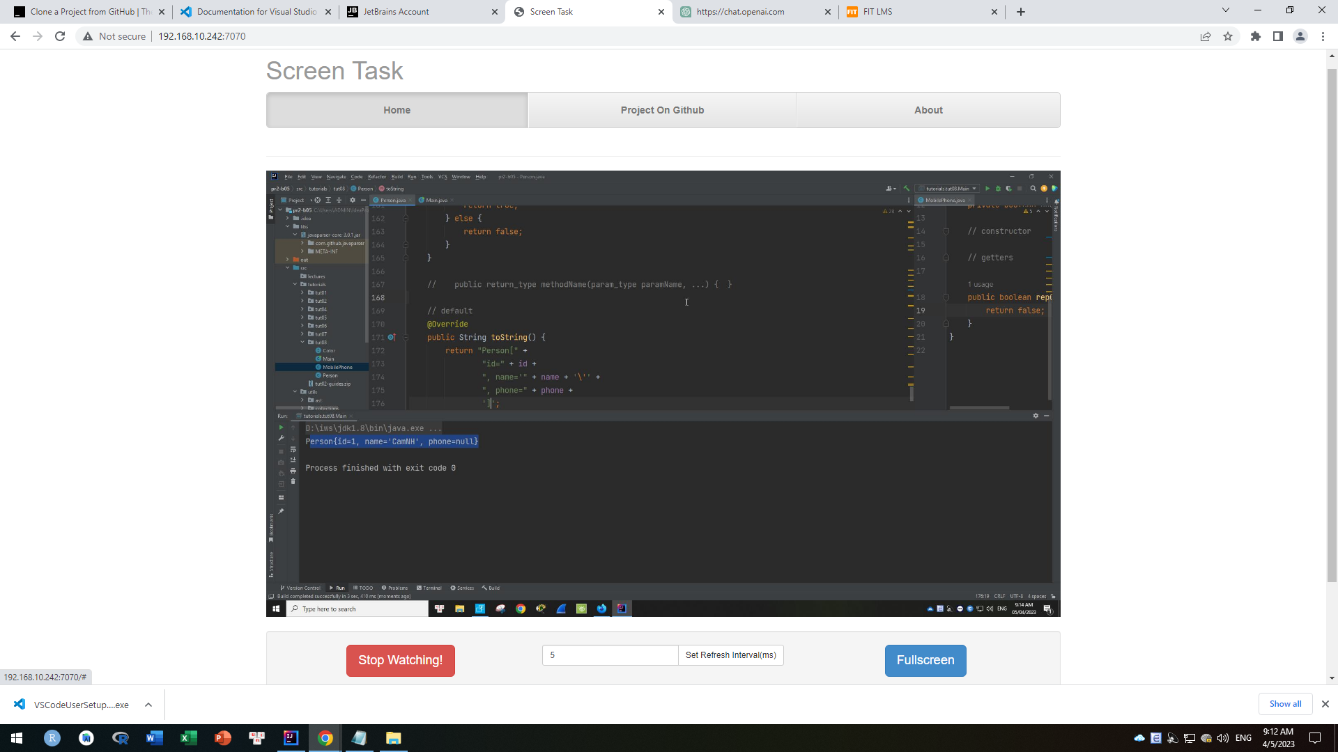The image size is (1338, 752).
Task: Open the About navigation tab
Action: 928,110
